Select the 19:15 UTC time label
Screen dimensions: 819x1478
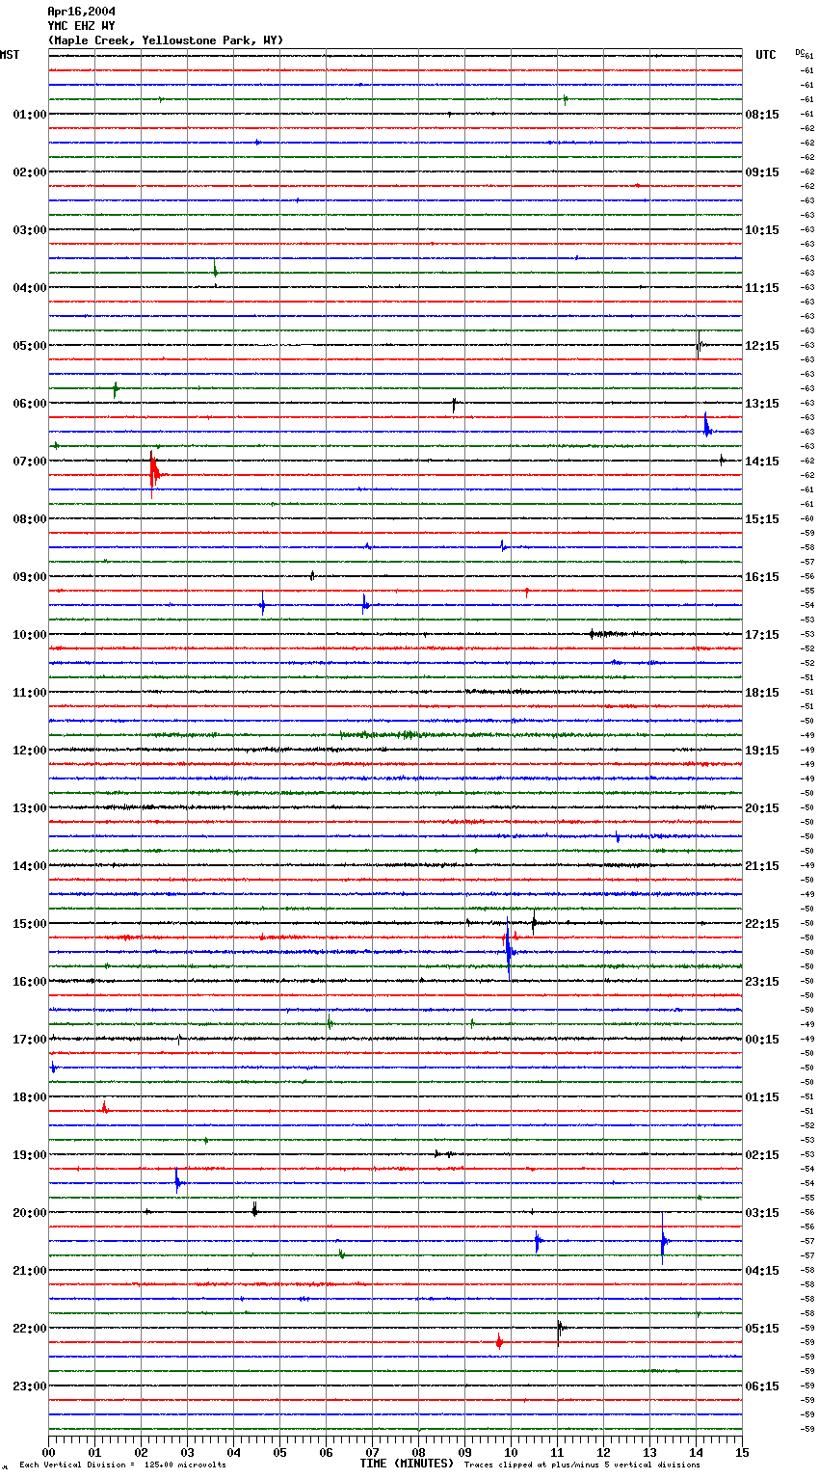[x=762, y=751]
